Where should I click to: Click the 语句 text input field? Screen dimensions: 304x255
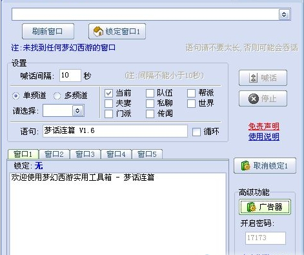click(x=115, y=131)
